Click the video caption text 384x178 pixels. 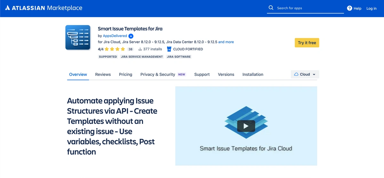coord(246,148)
